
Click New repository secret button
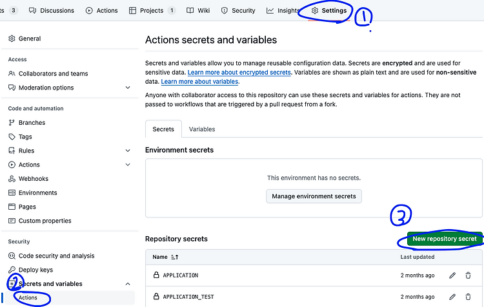[x=445, y=239]
